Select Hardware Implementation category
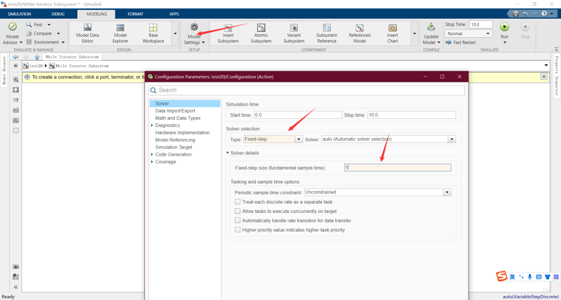Viewport: 561px width, 300px height. point(182,133)
